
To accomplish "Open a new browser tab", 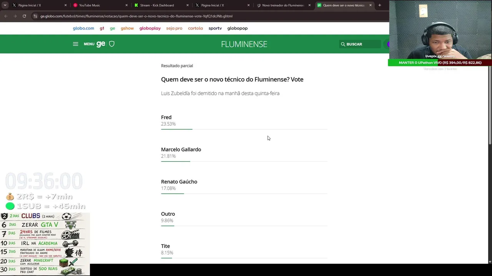I will pyautogui.click(x=380, y=5).
